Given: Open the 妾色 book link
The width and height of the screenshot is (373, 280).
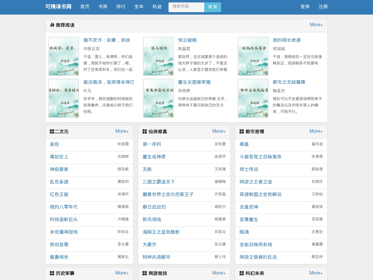Looking at the screenshot, I should point(54,144).
